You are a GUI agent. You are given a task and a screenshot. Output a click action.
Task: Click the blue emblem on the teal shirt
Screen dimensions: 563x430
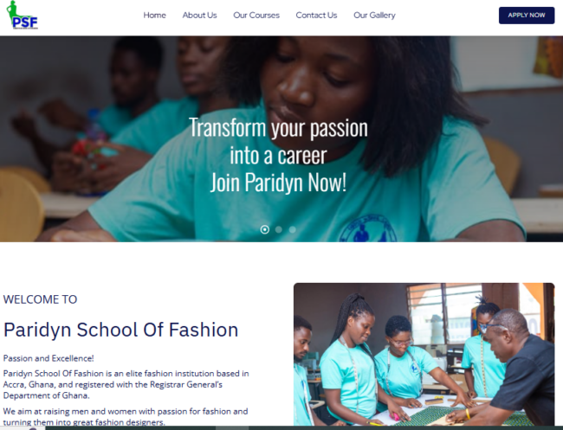point(368,228)
